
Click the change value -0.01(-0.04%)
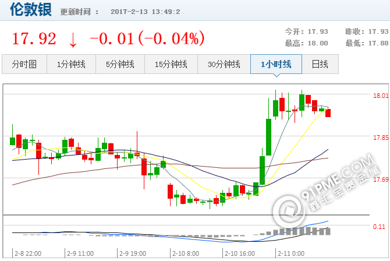[x=147, y=39]
